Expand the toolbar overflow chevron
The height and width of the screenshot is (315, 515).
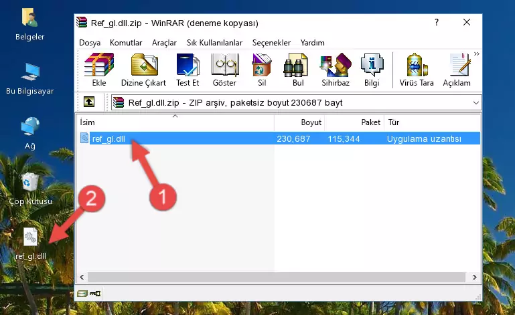477,54
